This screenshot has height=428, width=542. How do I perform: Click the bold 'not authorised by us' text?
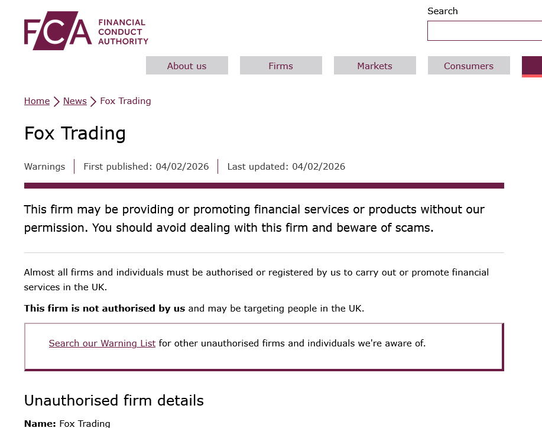pos(105,308)
